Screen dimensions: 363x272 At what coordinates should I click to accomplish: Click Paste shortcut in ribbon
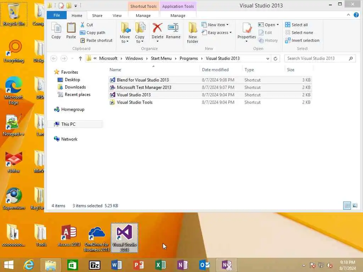(96, 40)
